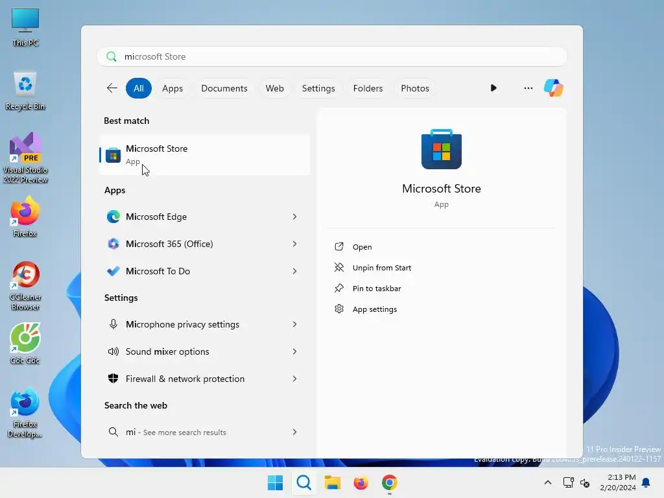664x498 pixels.
Task: Open Microsoft Edge from Apps results
Action: coord(204,217)
